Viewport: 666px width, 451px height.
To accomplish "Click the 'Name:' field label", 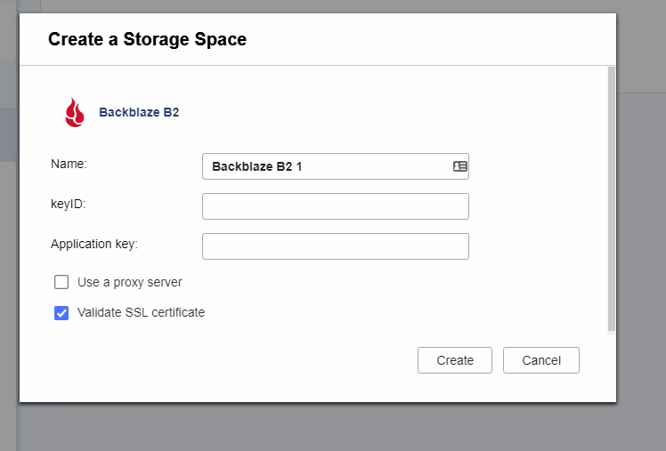I will 69,164.
